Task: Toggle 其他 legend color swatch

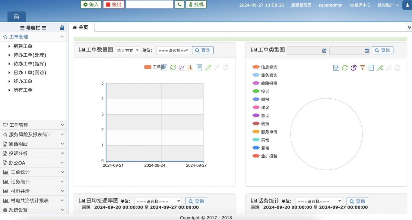Action: click(256, 140)
